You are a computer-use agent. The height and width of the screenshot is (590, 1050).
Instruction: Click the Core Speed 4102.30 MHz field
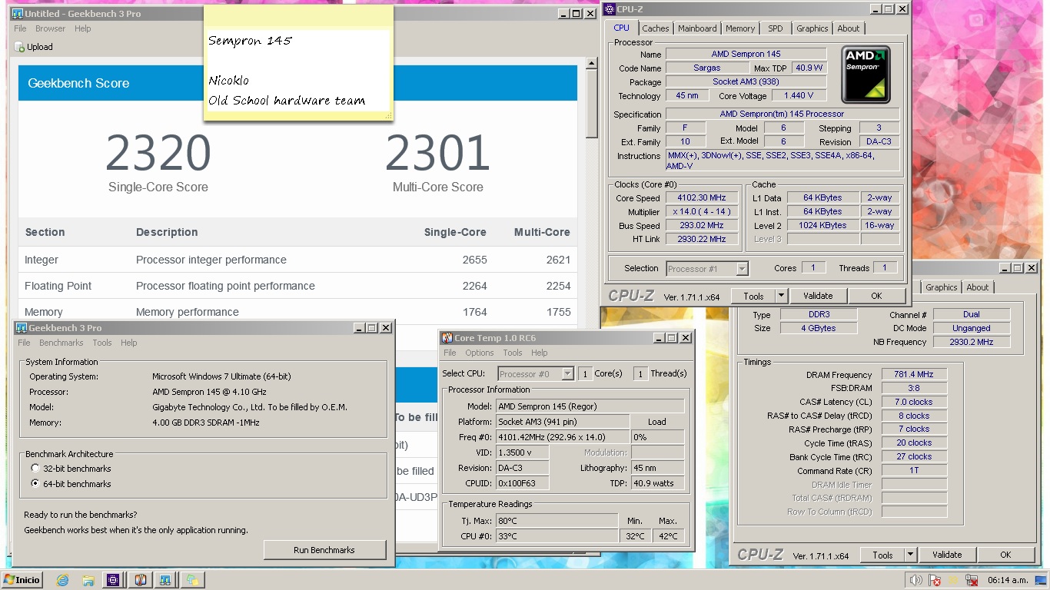[701, 198]
